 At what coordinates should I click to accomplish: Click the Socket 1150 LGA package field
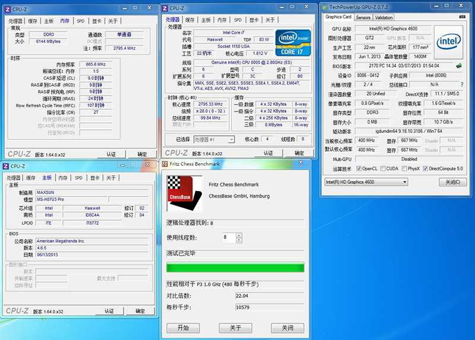coord(233,46)
